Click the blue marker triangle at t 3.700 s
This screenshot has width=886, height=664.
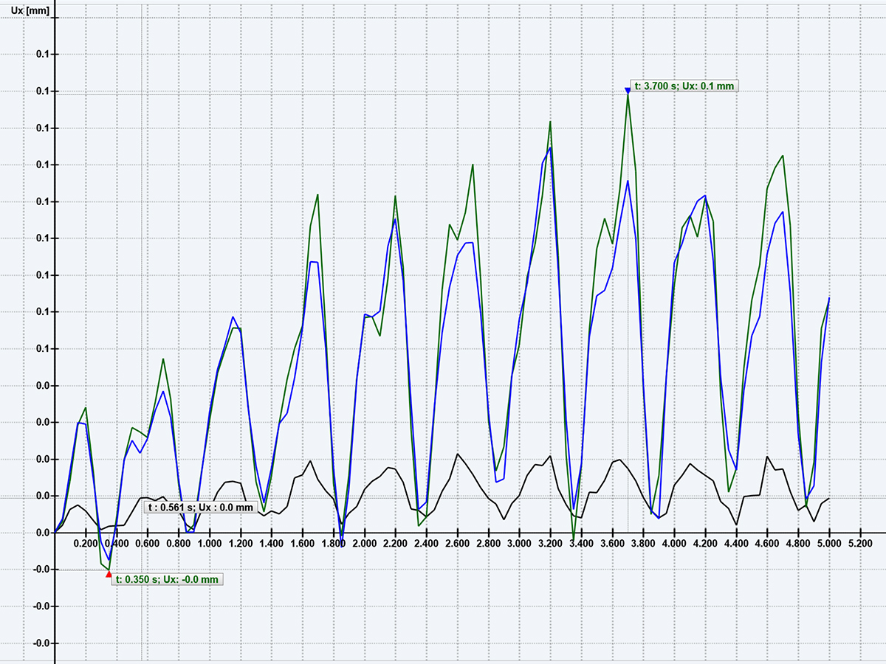pyautogui.click(x=628, y=91)
